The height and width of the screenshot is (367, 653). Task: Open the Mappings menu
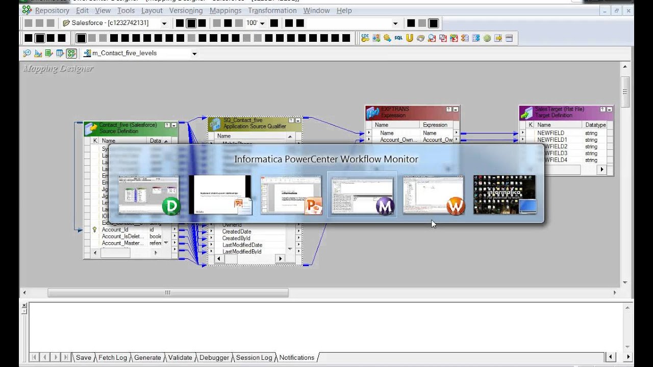225,10
